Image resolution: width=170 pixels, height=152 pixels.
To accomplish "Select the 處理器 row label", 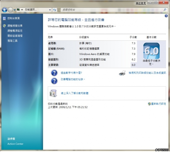I will point(52,43).
